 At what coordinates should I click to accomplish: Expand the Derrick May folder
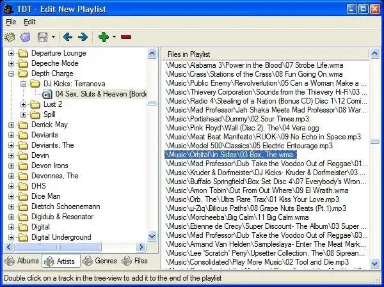pyautogui.click(x=11, y=125)
